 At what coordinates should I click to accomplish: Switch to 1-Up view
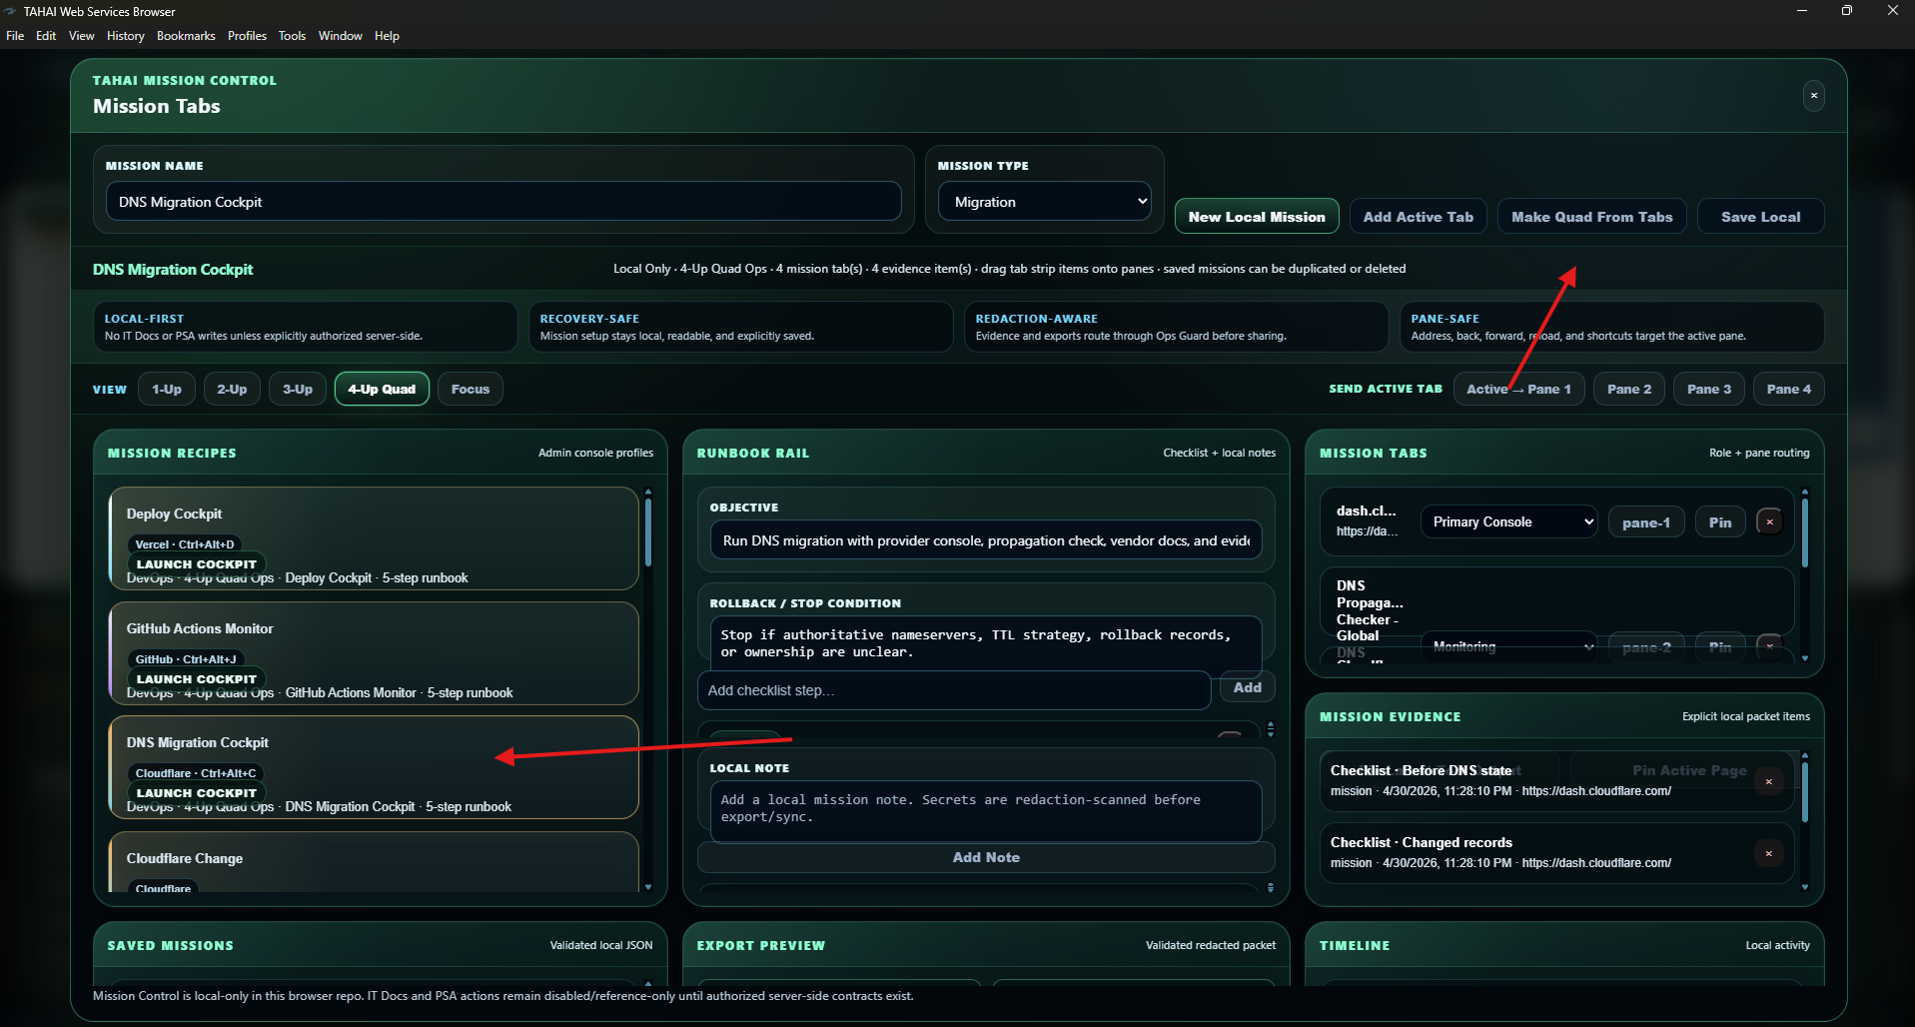(167, 390)
